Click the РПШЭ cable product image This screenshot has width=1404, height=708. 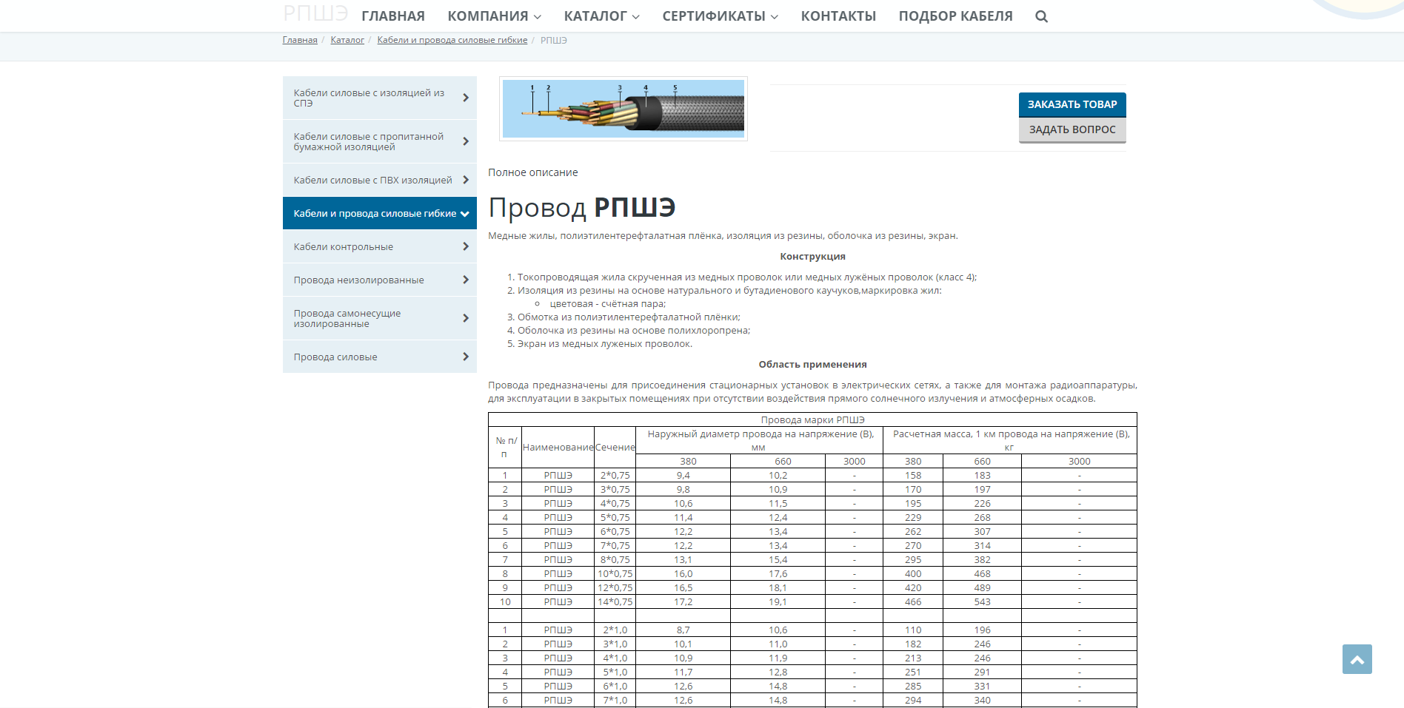[624, 109]
